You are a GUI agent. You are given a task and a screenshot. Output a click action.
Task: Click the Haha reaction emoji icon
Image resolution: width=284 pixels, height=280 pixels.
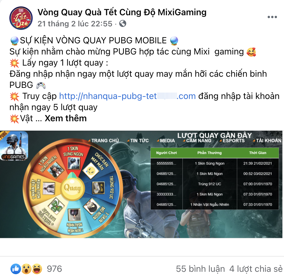pyautogui.click(x=37, y=269)
